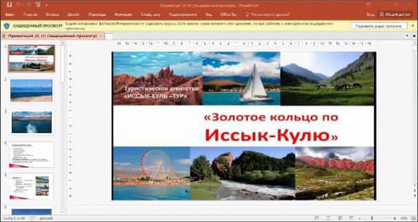Open the Файл menu
418x222 pixels.
point(10,15)
